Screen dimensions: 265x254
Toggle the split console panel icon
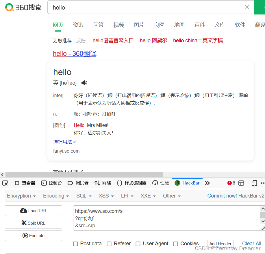tap(241, 183)
